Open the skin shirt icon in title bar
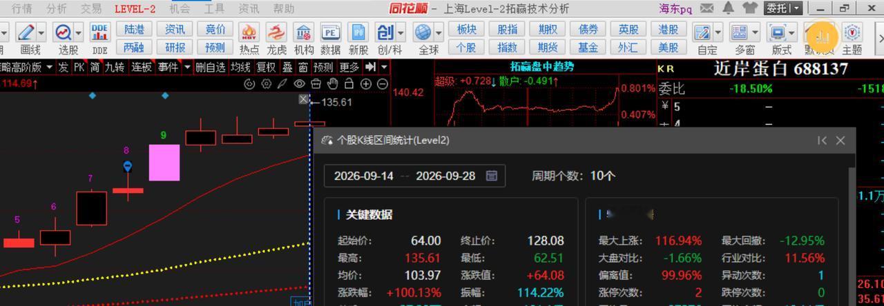Viewport: 884px width, 306px height. (x=749, y=8)
